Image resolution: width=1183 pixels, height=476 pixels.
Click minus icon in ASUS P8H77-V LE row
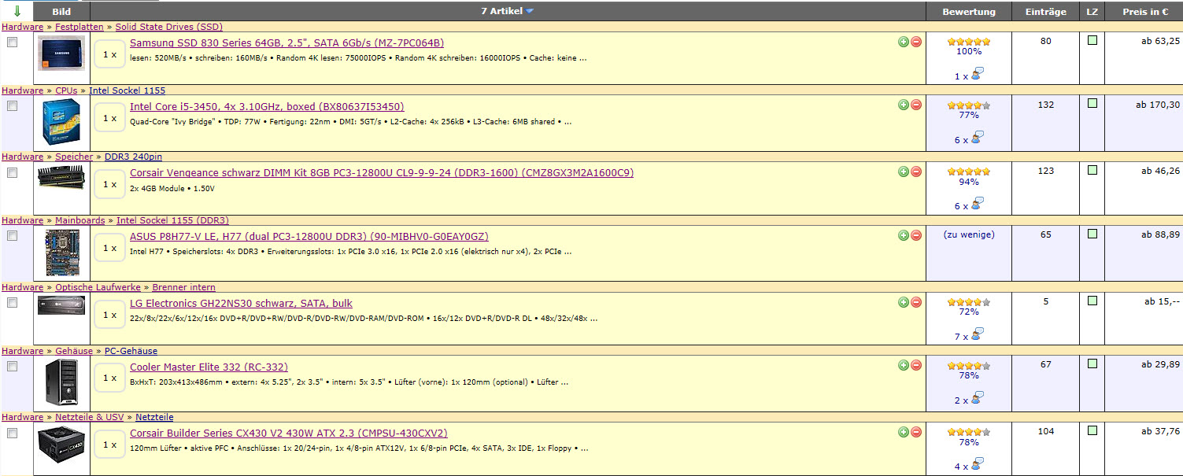[x=916, y=235]
